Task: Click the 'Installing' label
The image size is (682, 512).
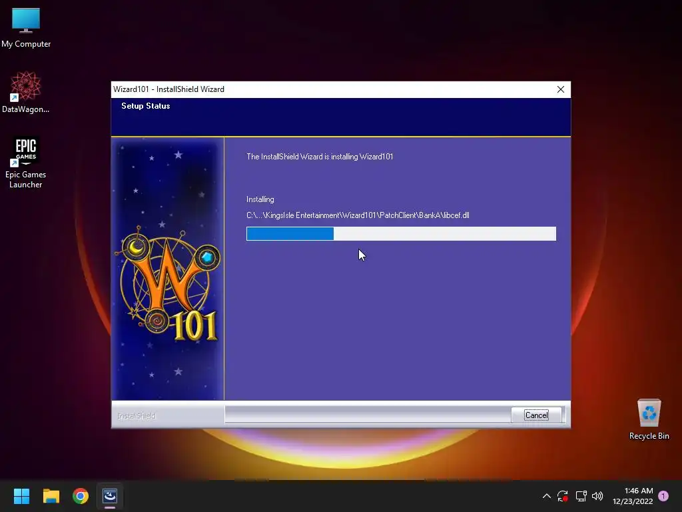Action: click(260, 199)
